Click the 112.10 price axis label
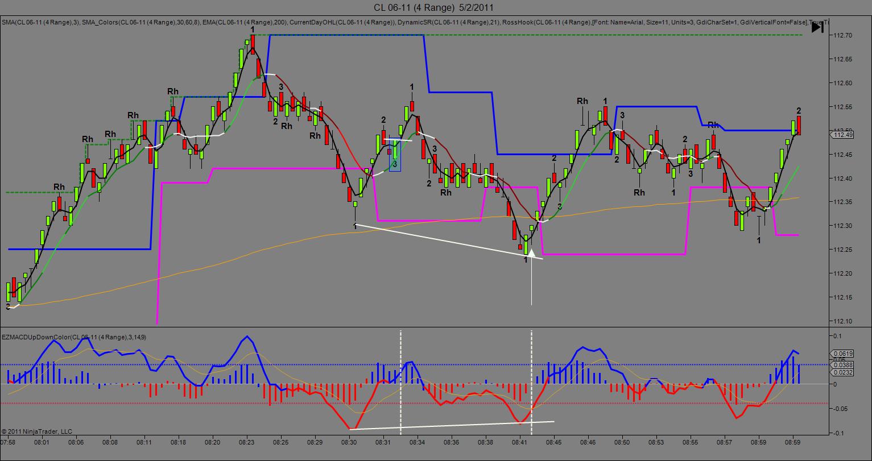The image size is (872, 461). click(842, 322)
